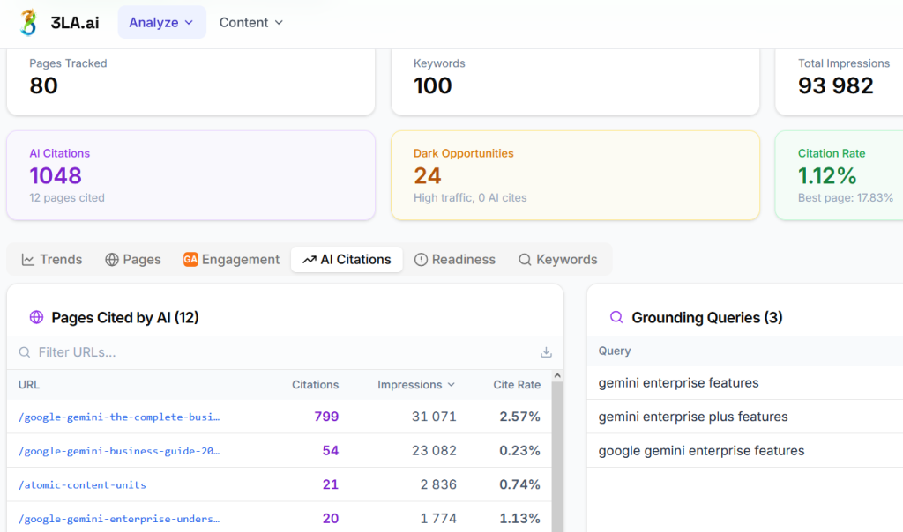Click the 21 citations value
This screenshot has width=903, height=532.
pos(331,484)
